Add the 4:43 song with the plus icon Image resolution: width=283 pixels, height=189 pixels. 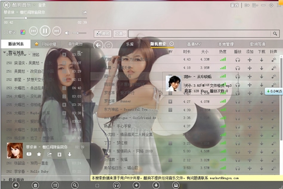coord(250,60)
